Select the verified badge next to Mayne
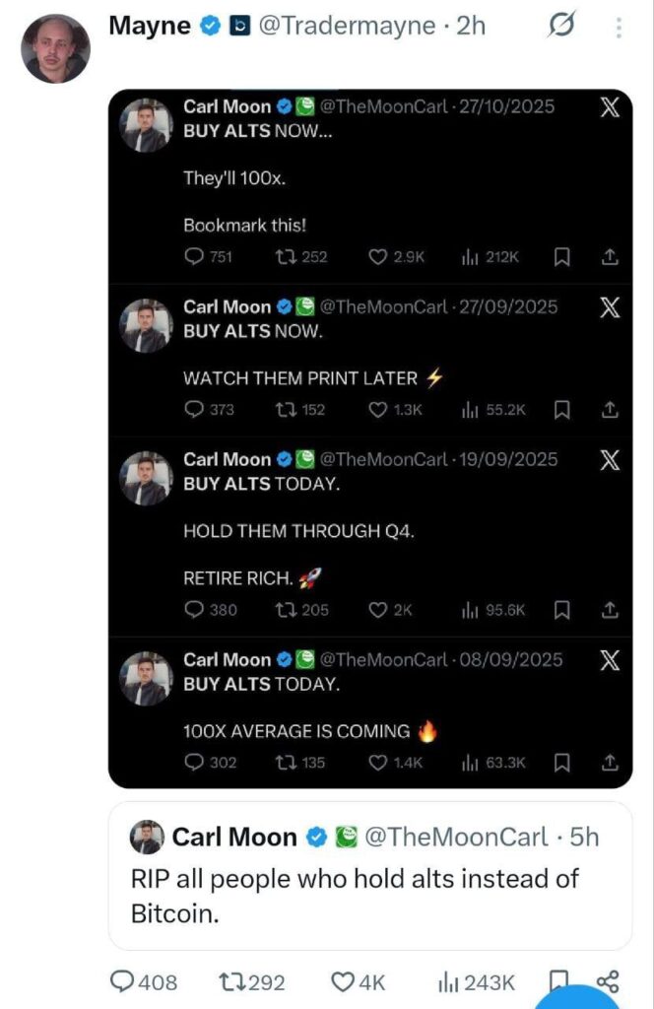The height and width of the screenshot is (1009, 654). 209,26
